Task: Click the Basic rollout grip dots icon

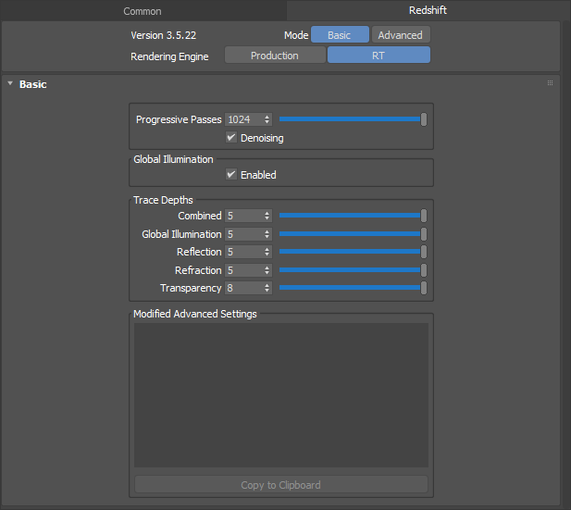Action: pyautogui.click(x=550, y=83)
